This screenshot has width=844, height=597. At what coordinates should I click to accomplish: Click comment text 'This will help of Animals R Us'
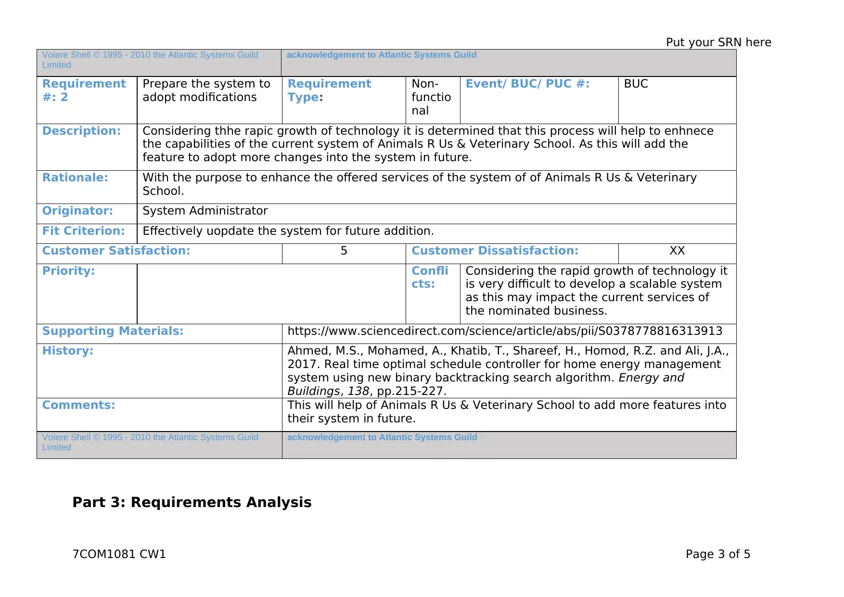click(507, 412)
